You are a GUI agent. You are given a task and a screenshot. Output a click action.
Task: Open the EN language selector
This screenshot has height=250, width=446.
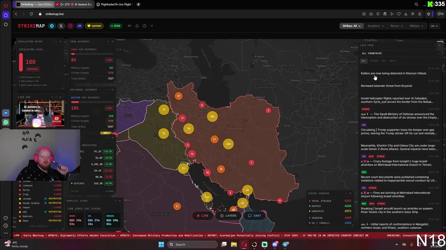[434, 26]
